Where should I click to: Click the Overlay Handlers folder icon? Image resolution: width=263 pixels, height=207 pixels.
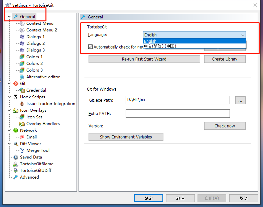tap(22, 124)
